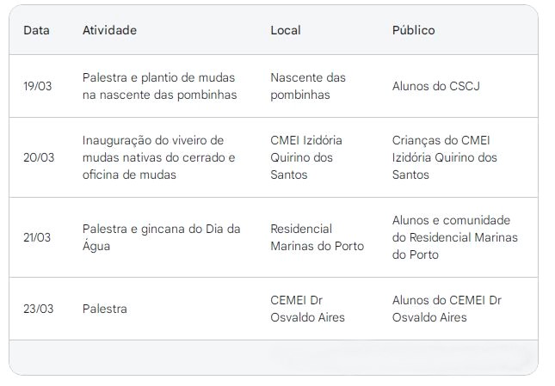The height and width of the screenshot is (386, 555).
Task: Click Nascente das pombinhas location cell
Action: click(308, 86)
